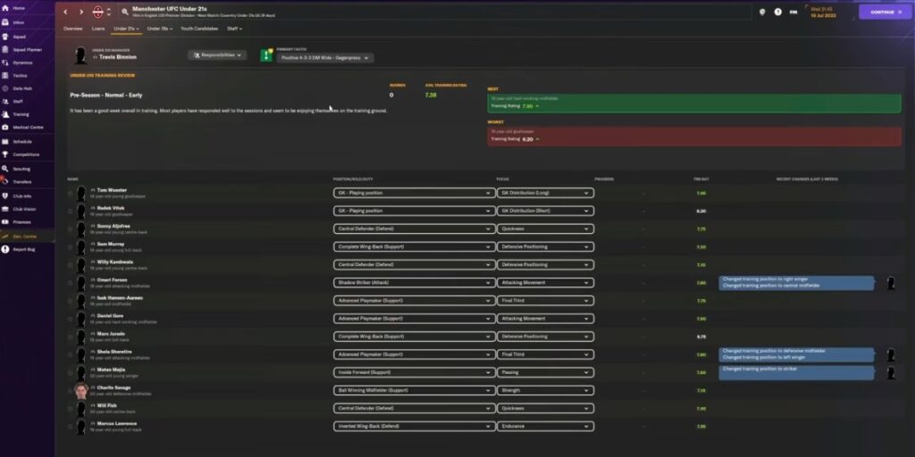Click the Manchester UFC club badge
Screen dimensions: 915x457
click(x=98, y=12)
